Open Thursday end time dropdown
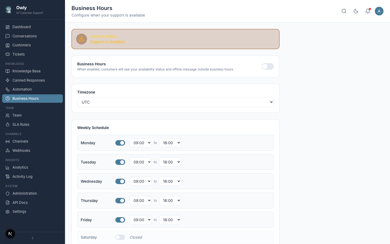Image resolution: width=390 pixels, height=244 pixels. [x=170, y=201]
